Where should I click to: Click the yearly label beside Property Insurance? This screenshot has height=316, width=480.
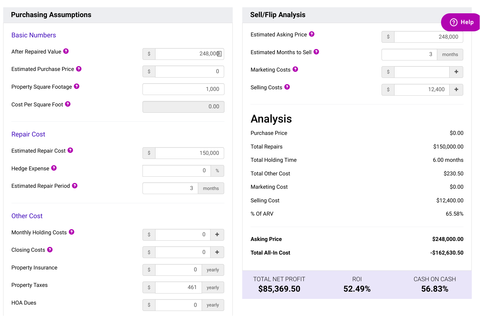point(213,270)
